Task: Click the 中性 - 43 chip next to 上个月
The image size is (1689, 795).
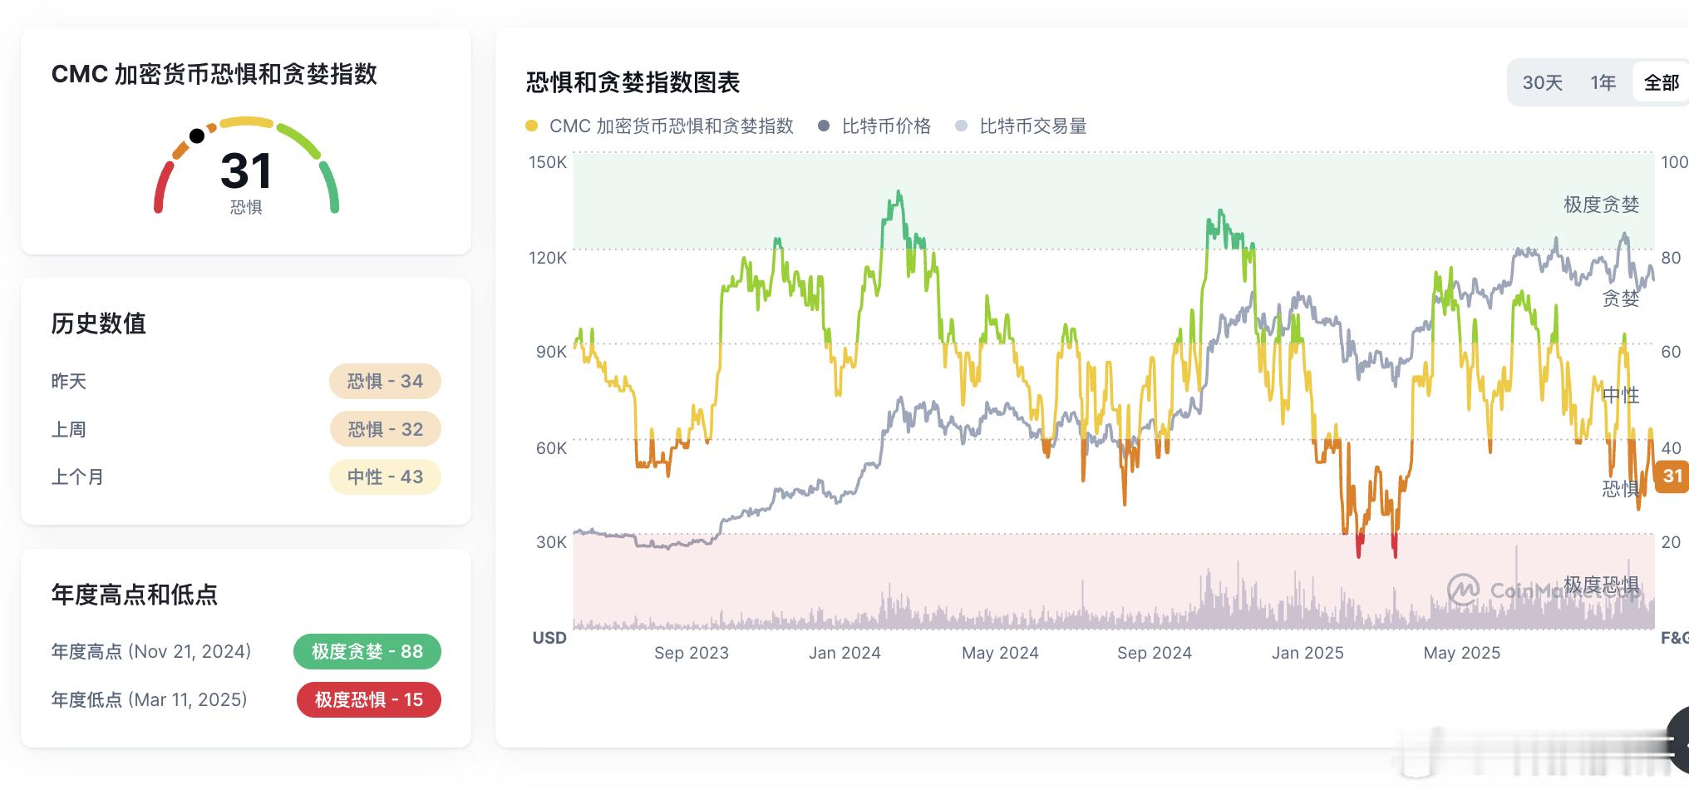Action: [385, 477]
